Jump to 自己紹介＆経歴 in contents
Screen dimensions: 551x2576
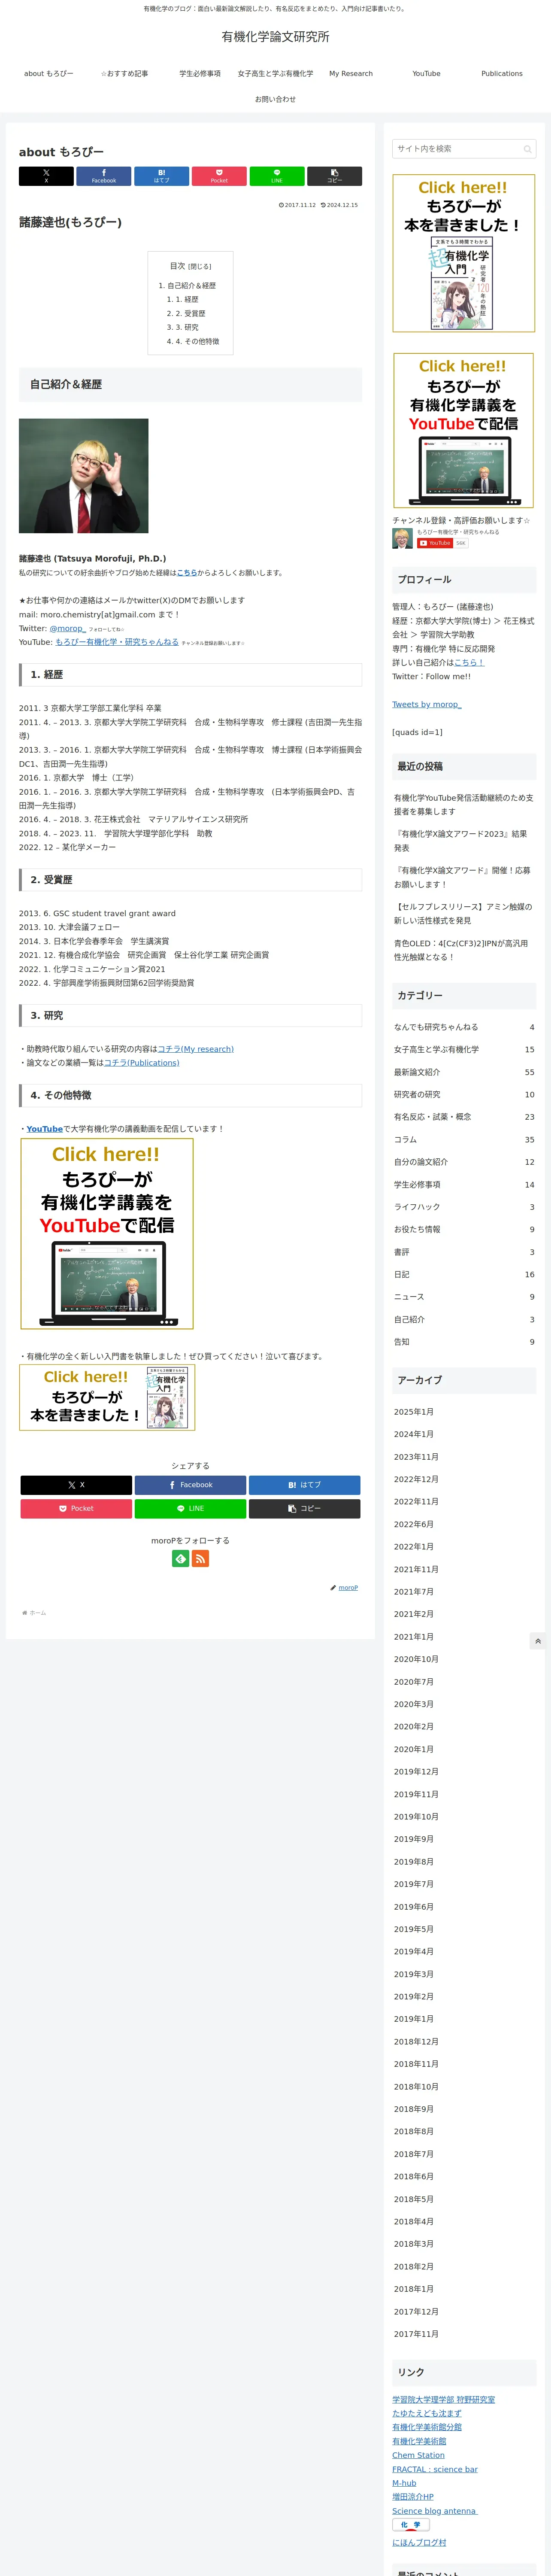tap(191, 286)
